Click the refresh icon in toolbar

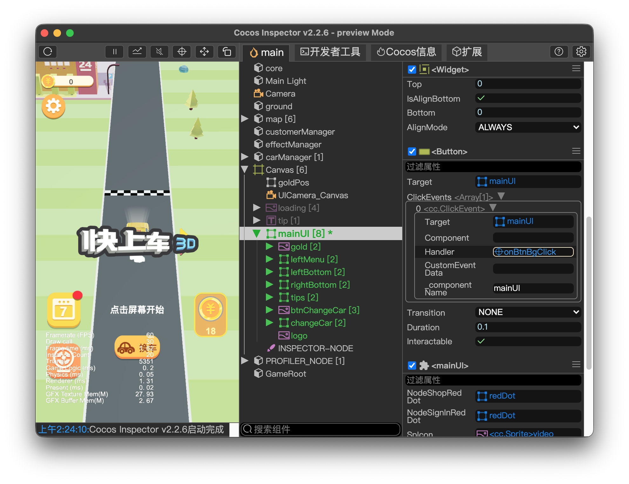[48, 51]
